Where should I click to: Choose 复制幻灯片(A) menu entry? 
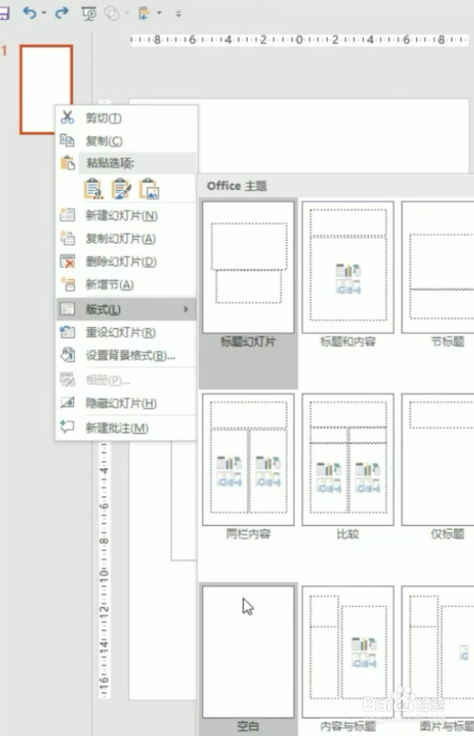[x=126, y=239]
